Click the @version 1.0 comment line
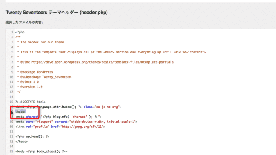 (30, 87)
